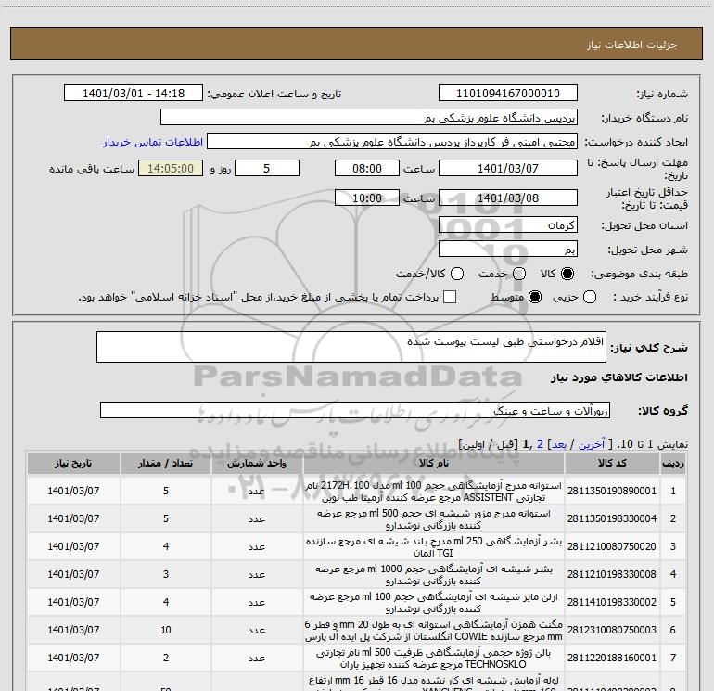Click item code 2811210080750020
Image resolution: width=714 pixels, height=691 pixels.
(x=612, y=546)
